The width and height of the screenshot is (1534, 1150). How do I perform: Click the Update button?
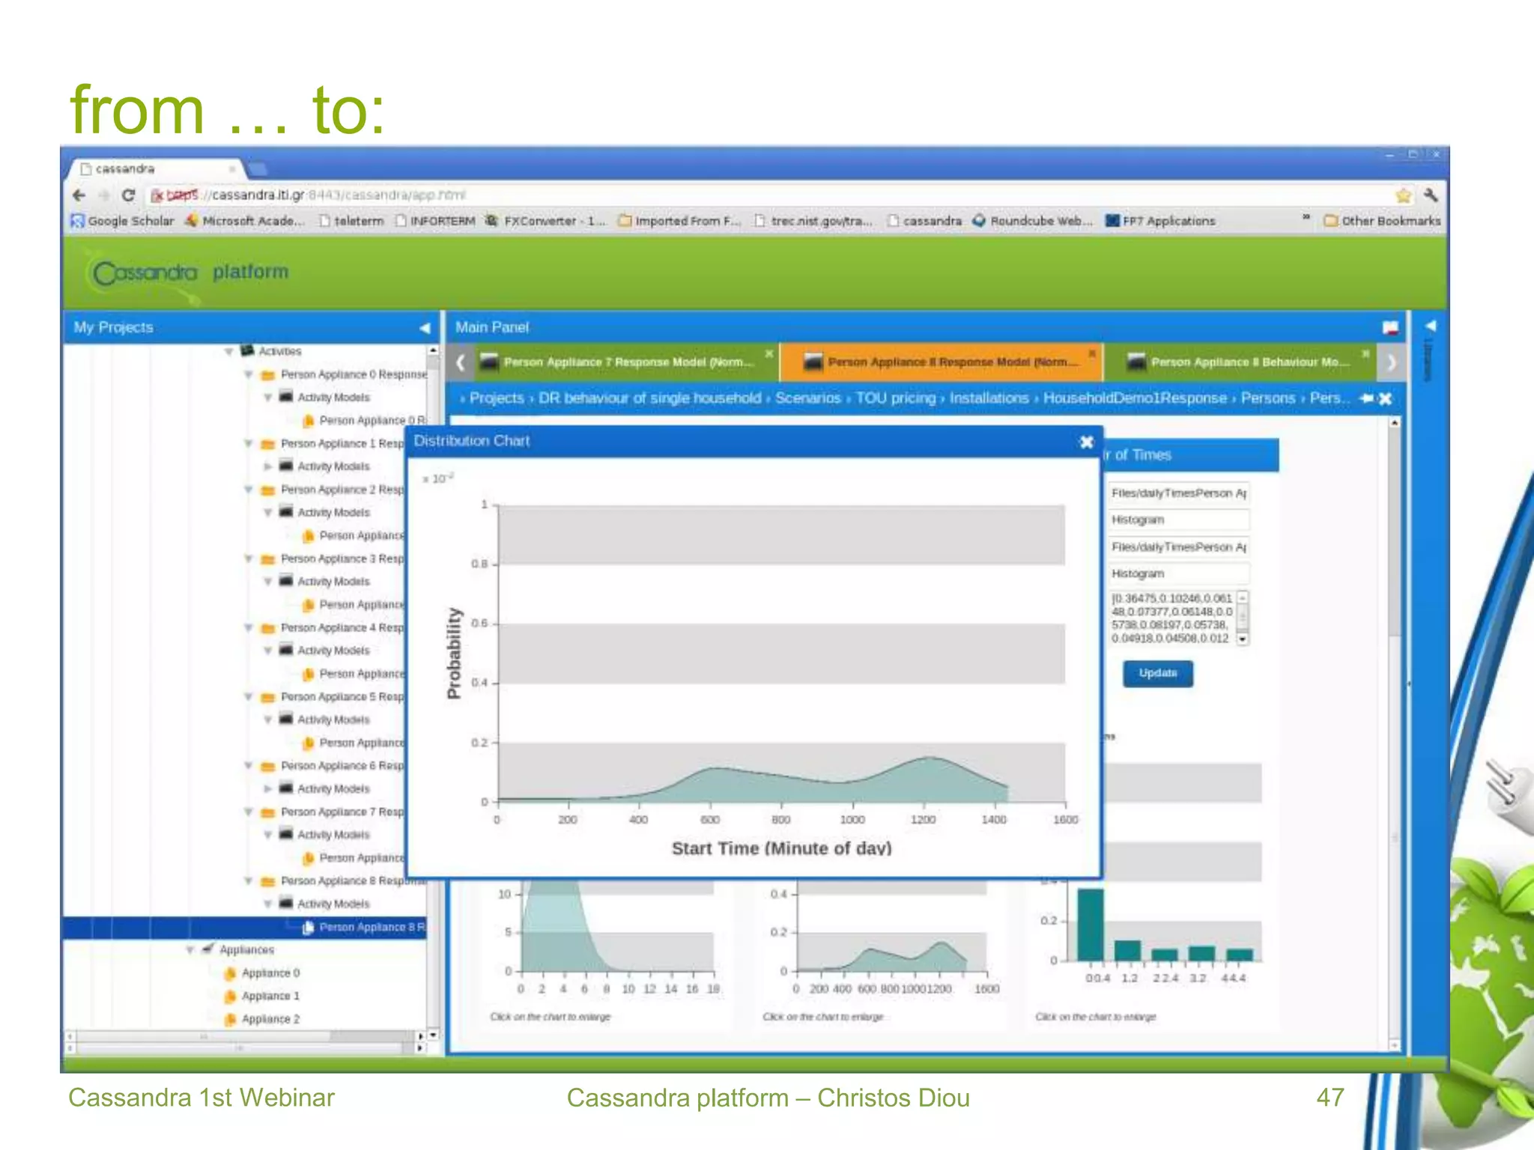coord(1157,673)
